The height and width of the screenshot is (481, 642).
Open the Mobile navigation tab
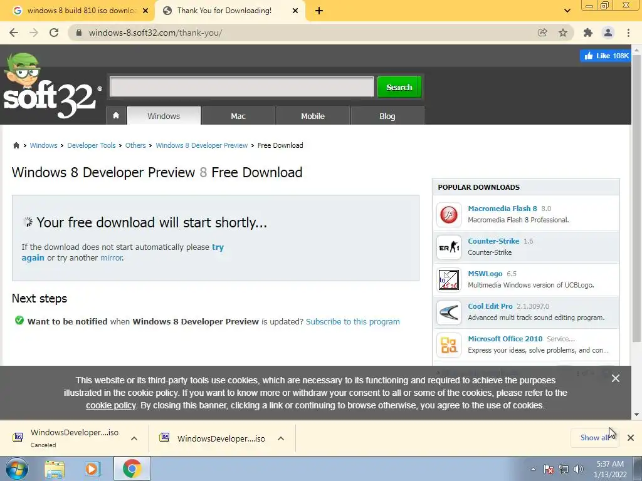pos(313,116)
